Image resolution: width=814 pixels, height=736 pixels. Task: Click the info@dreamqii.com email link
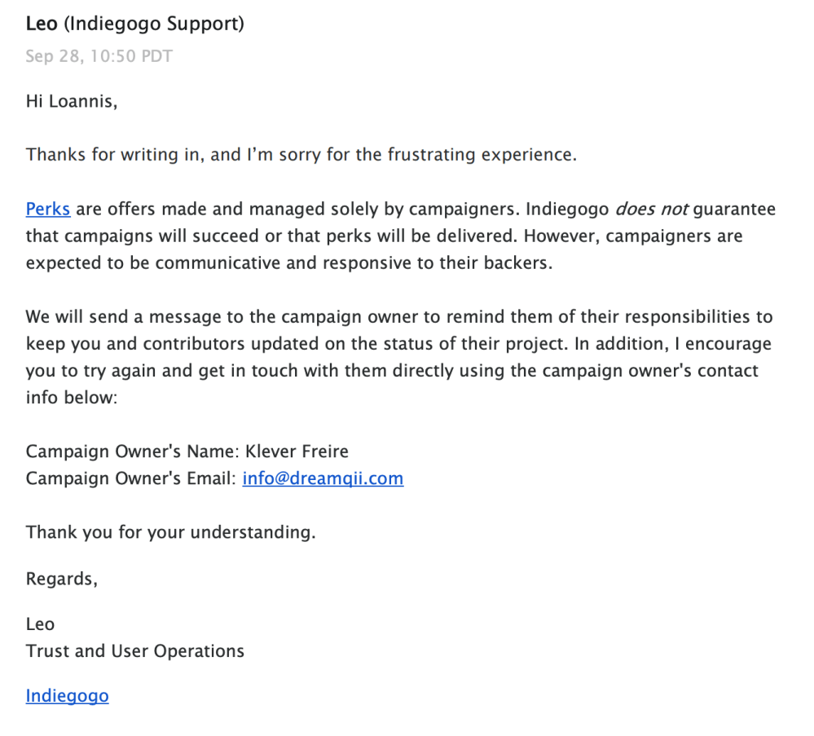[x=323, y=478]
